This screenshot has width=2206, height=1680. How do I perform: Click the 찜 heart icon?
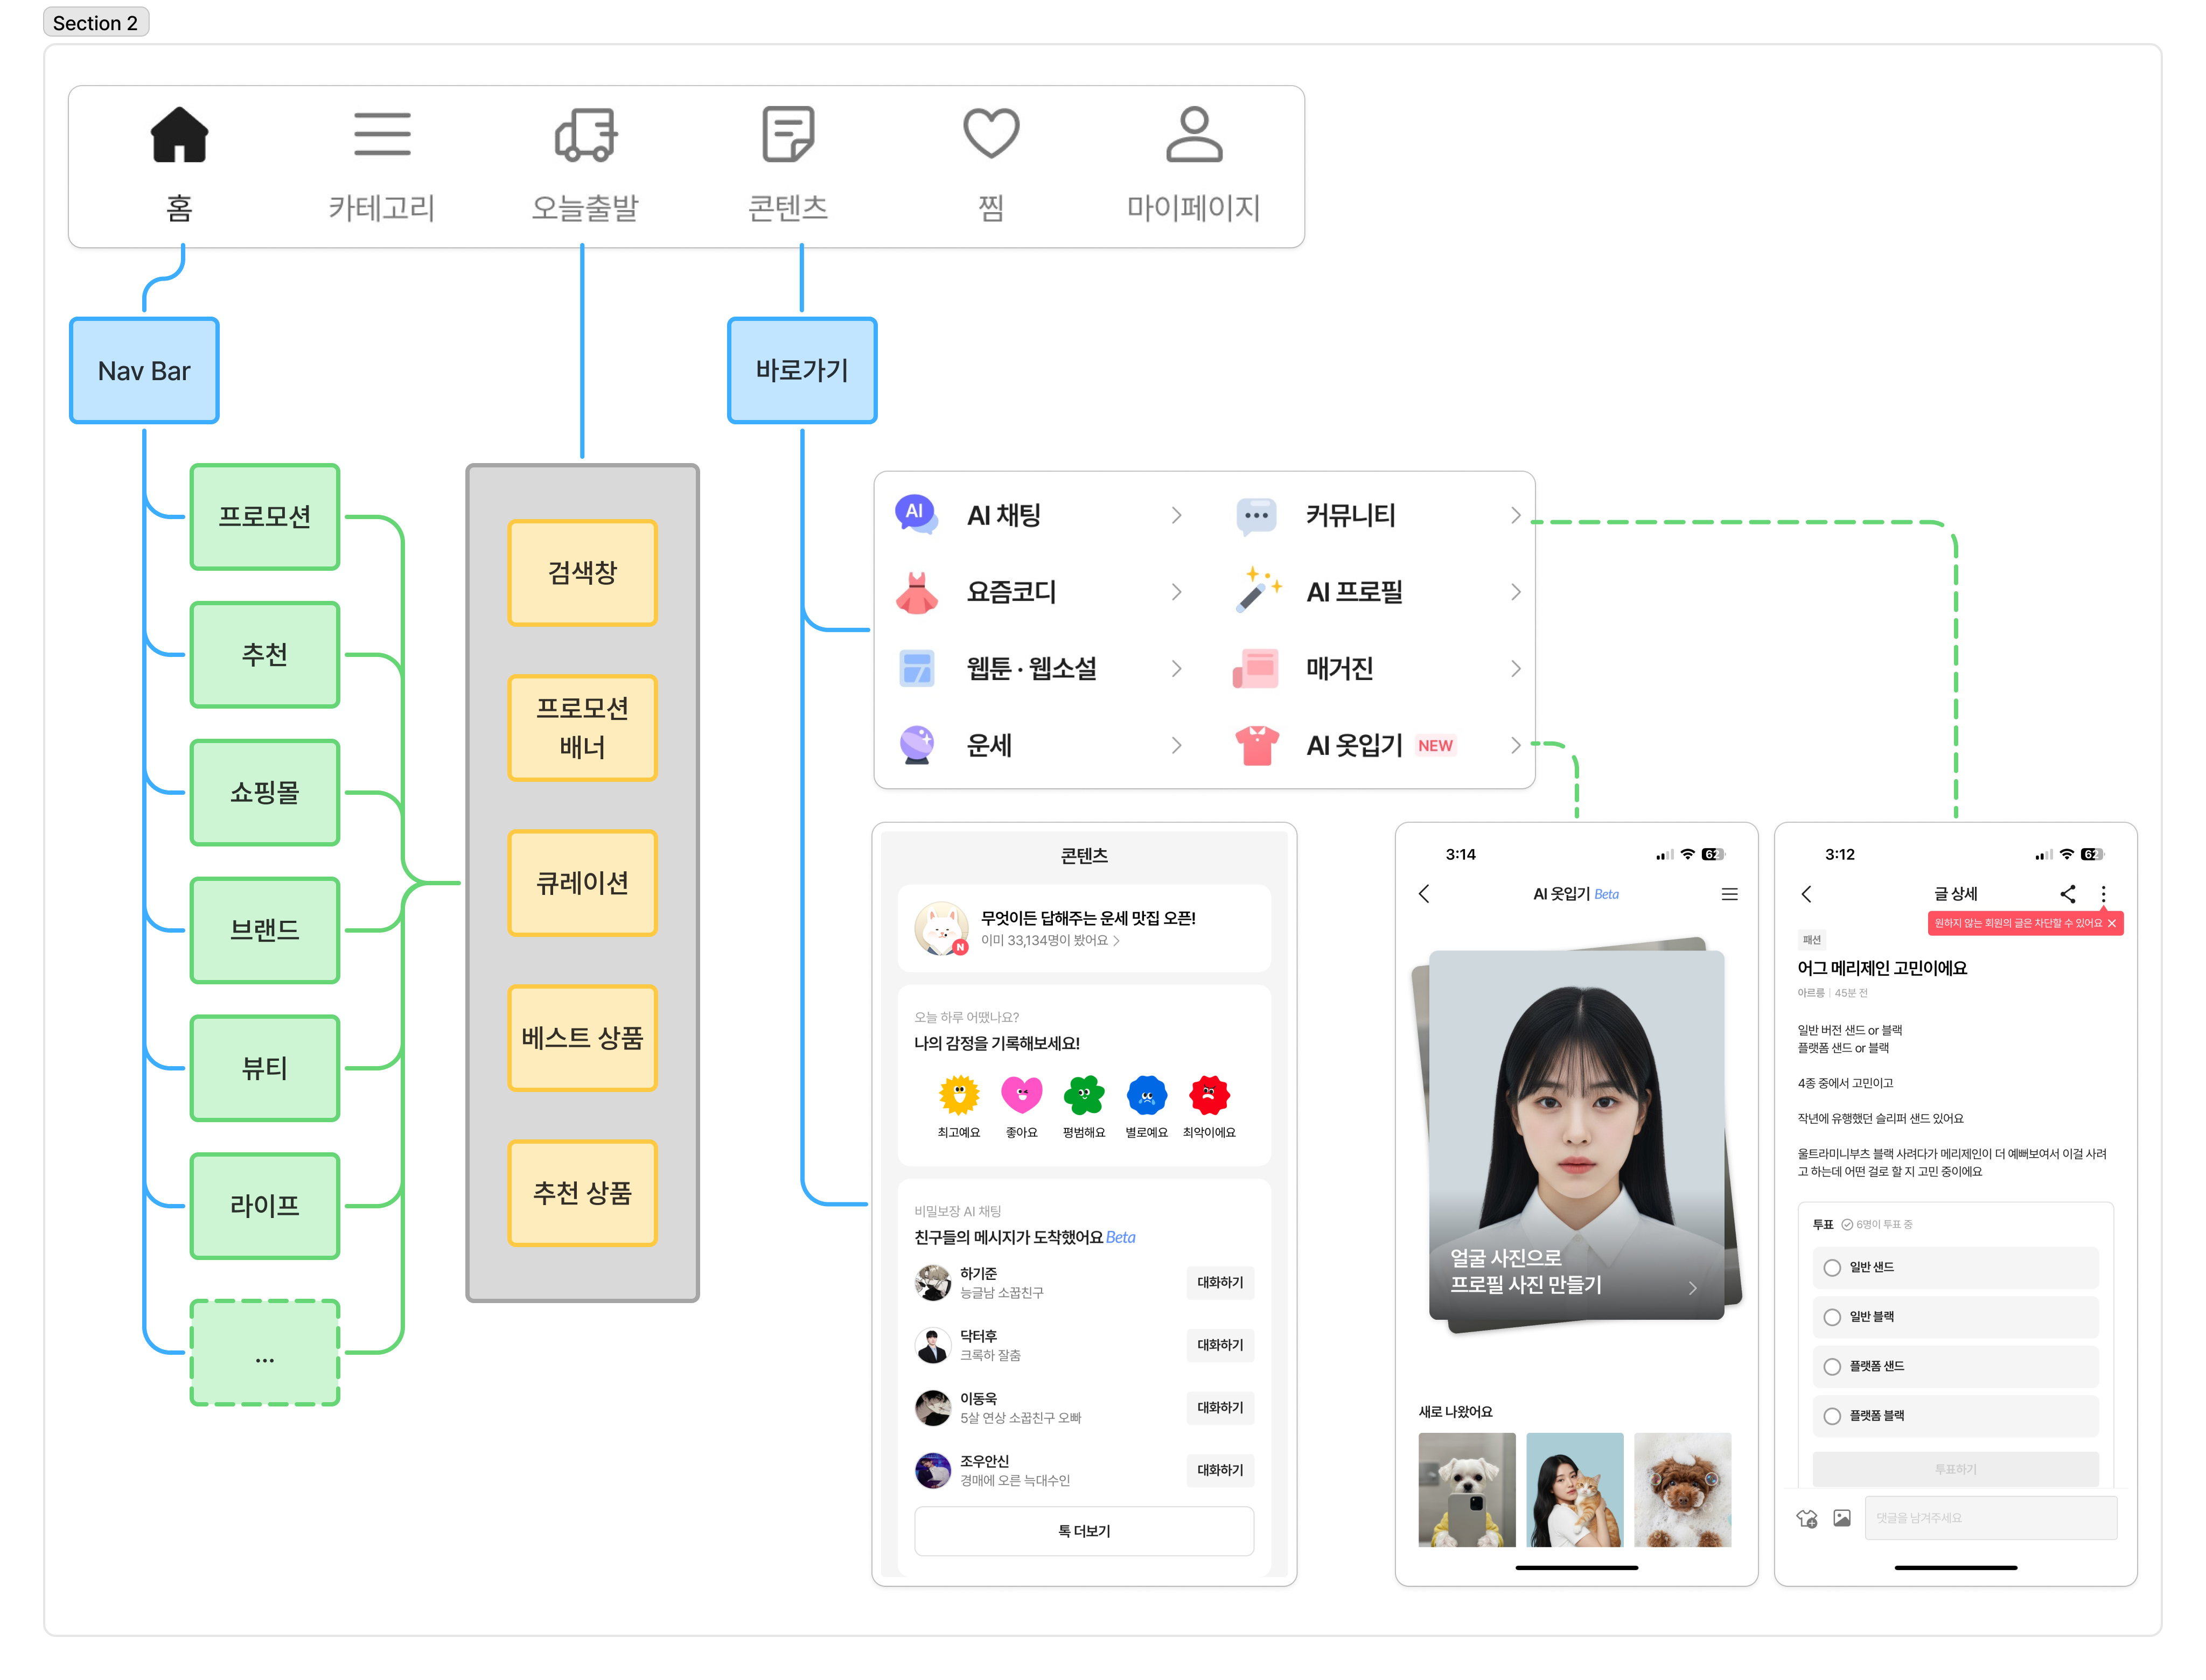[990, 133]
